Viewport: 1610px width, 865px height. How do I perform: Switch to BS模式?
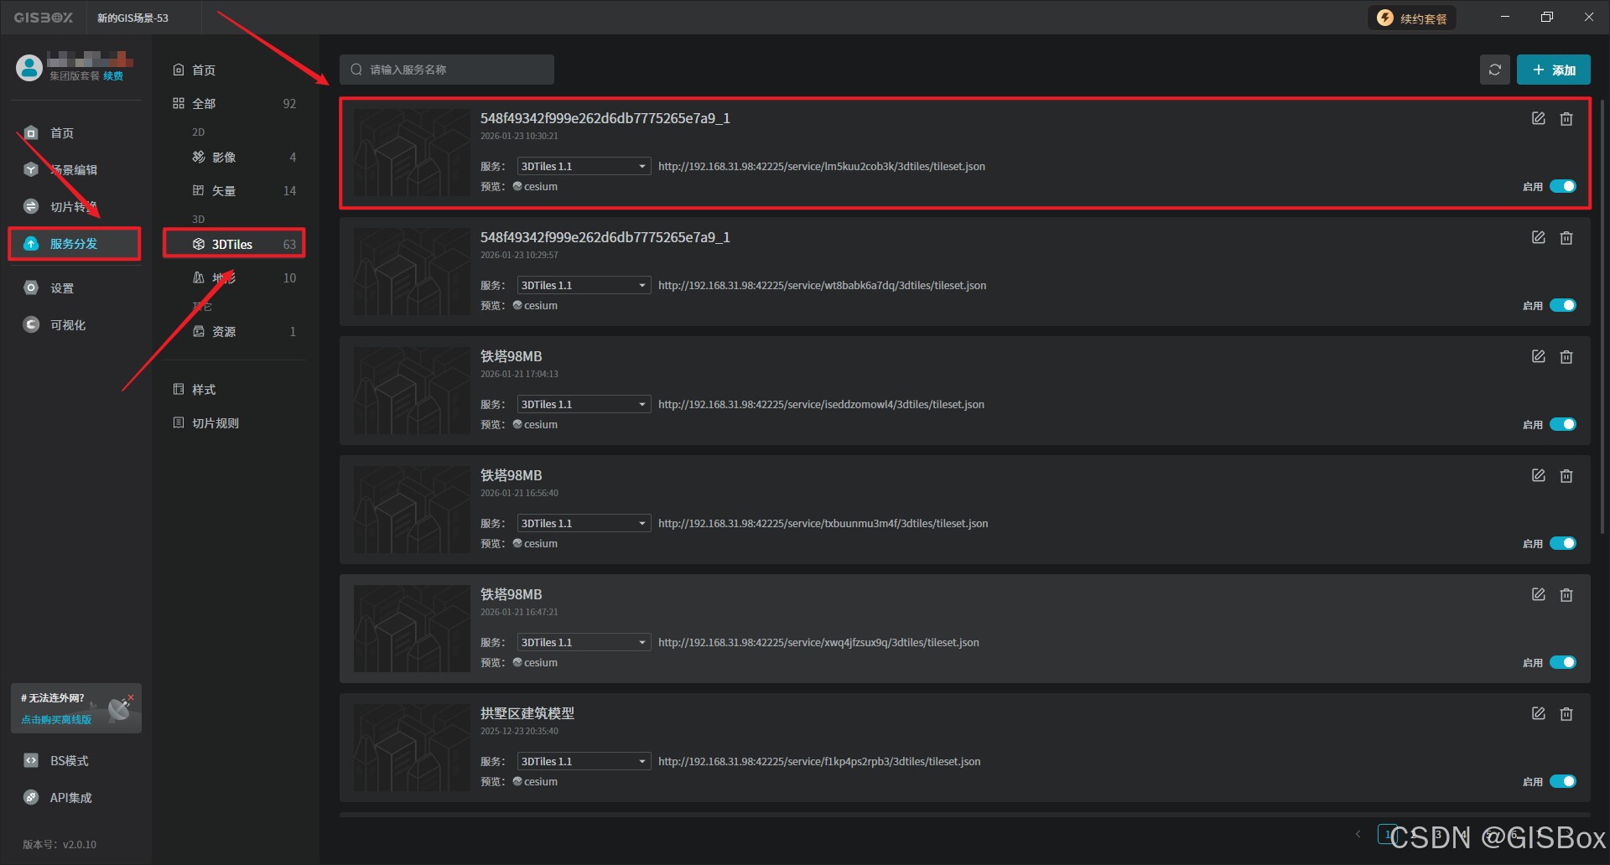point(69,760)
